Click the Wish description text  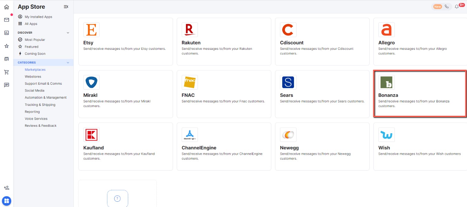[419, 154]
